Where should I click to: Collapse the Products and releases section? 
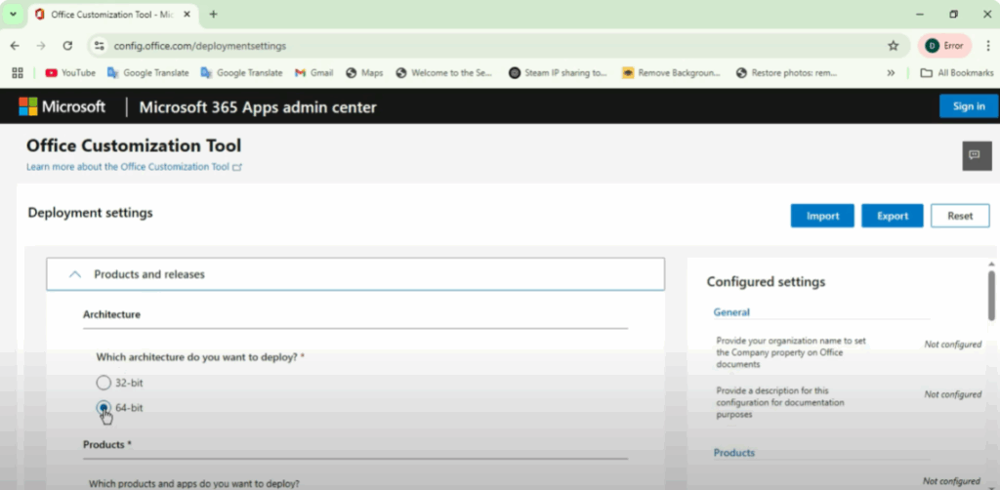[355, 274]
